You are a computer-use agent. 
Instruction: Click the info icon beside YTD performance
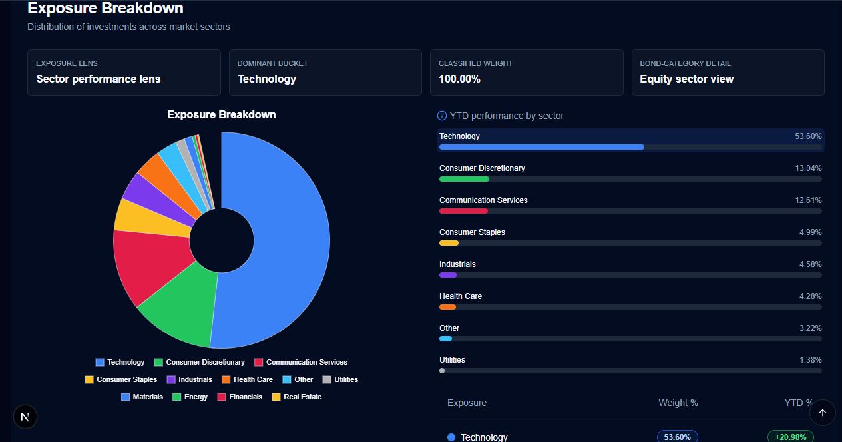click(441, 116)
